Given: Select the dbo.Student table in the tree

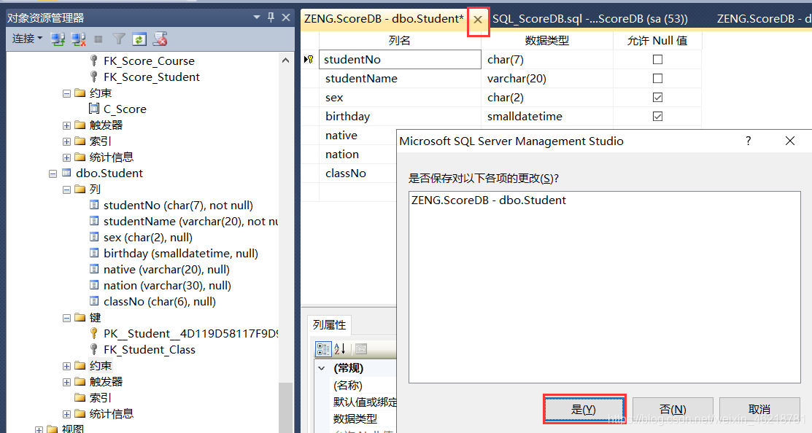Looking at the screenshot, I should [109, 173].
